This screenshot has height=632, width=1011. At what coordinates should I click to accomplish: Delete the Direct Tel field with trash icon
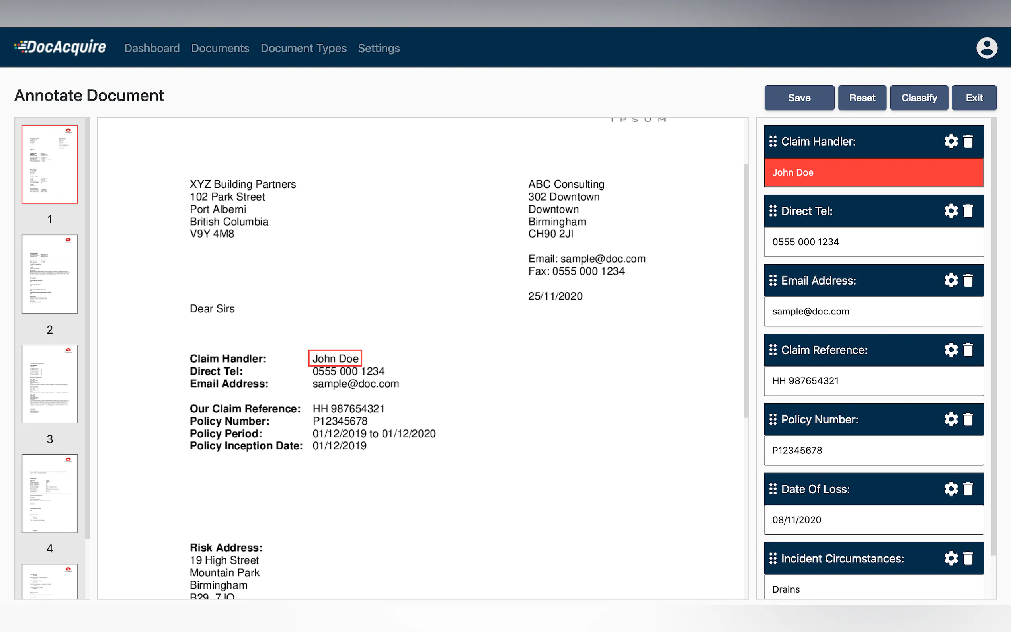(x=968, y=211)
